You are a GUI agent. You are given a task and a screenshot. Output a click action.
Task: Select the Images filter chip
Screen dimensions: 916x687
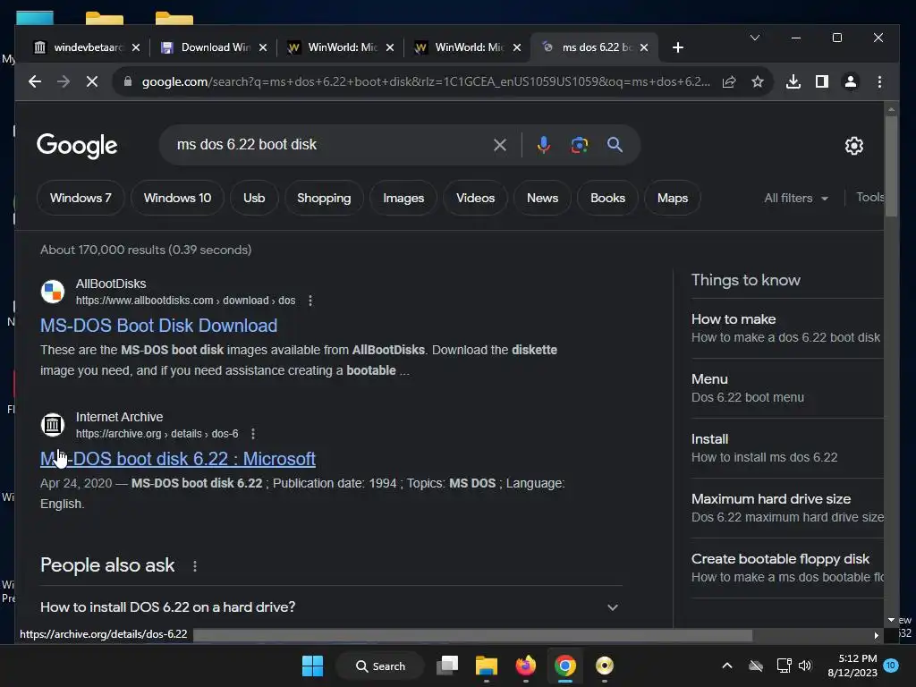pyautogui.click(x=403, y=198)
